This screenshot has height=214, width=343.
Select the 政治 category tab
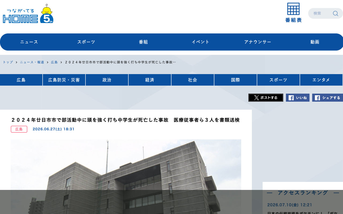point(107,80)
